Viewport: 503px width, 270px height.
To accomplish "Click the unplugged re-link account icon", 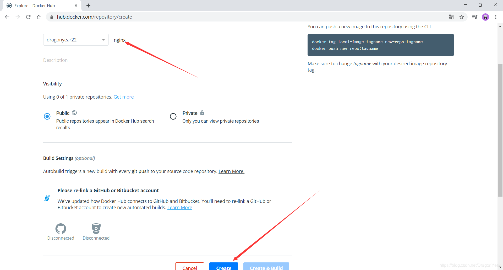I will tap(47, 198).
